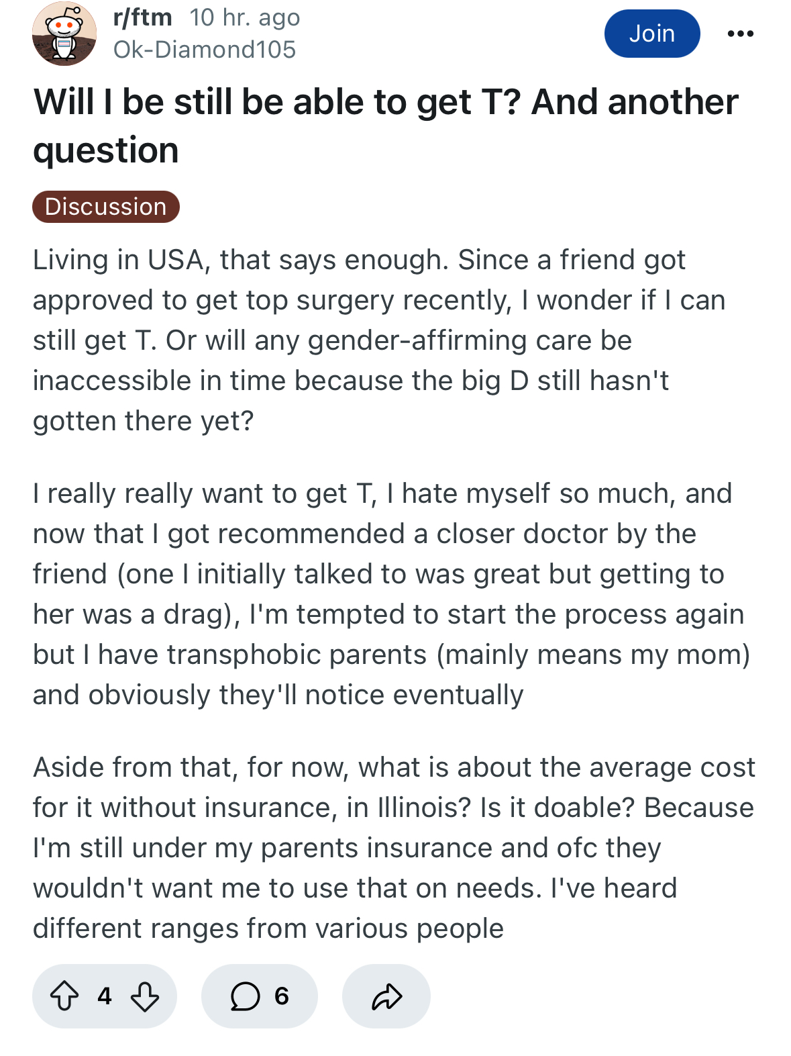Open the three-dot post options menu
This screenshot has width=791, height=1056.
pyautogui.click(x=741, y=34)
